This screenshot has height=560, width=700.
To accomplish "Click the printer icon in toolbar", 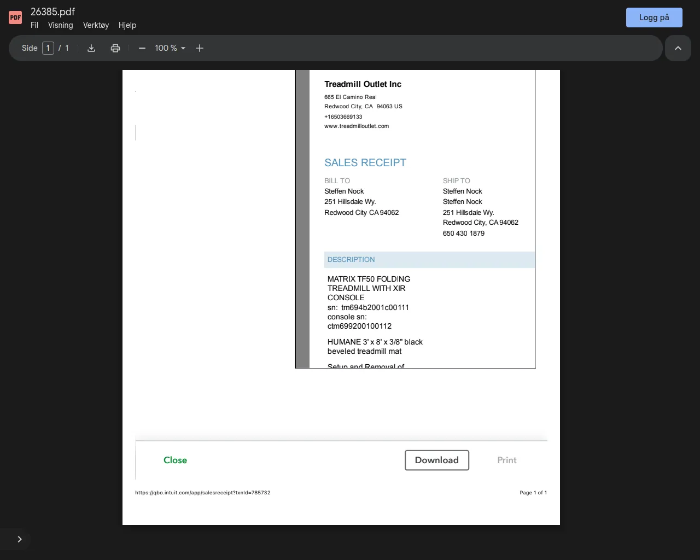I will [x=115, y=48].
